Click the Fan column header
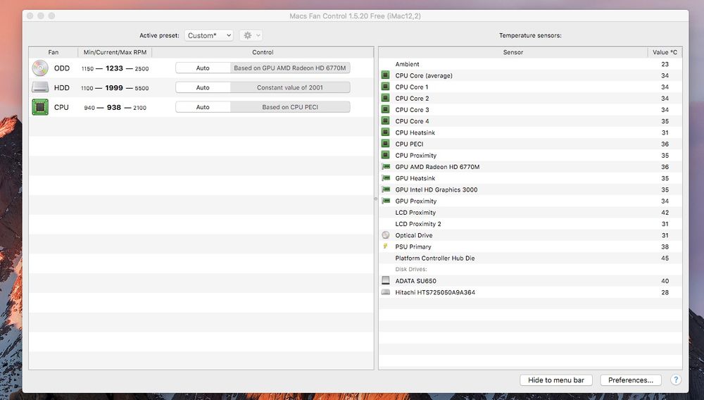704x400 pixels. 54,52
